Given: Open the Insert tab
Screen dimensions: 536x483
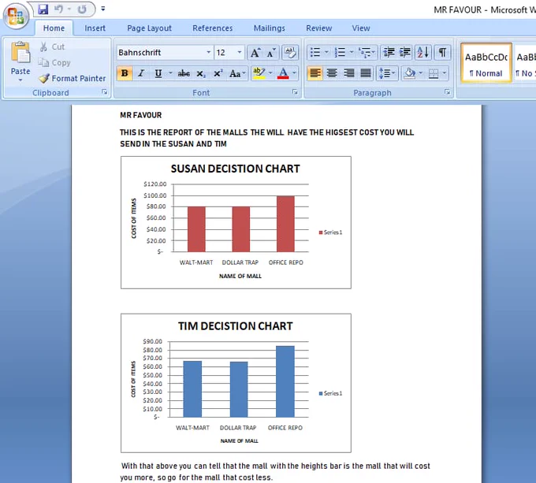Looking at the screenshot, I should (95, 28).
